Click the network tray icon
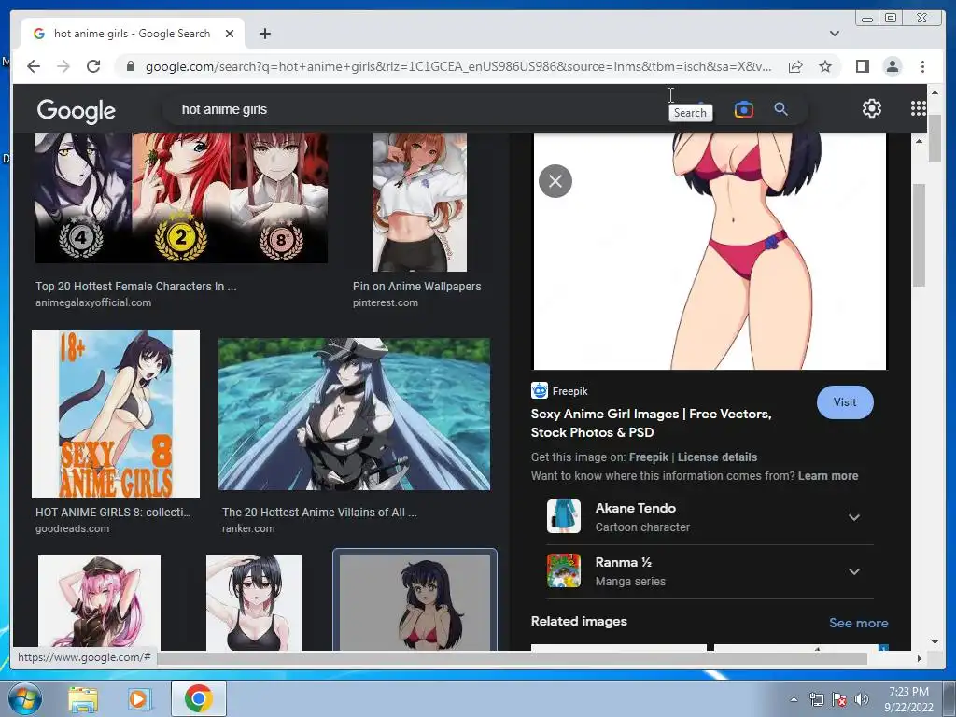956x717 pixels. coord(816,699)
